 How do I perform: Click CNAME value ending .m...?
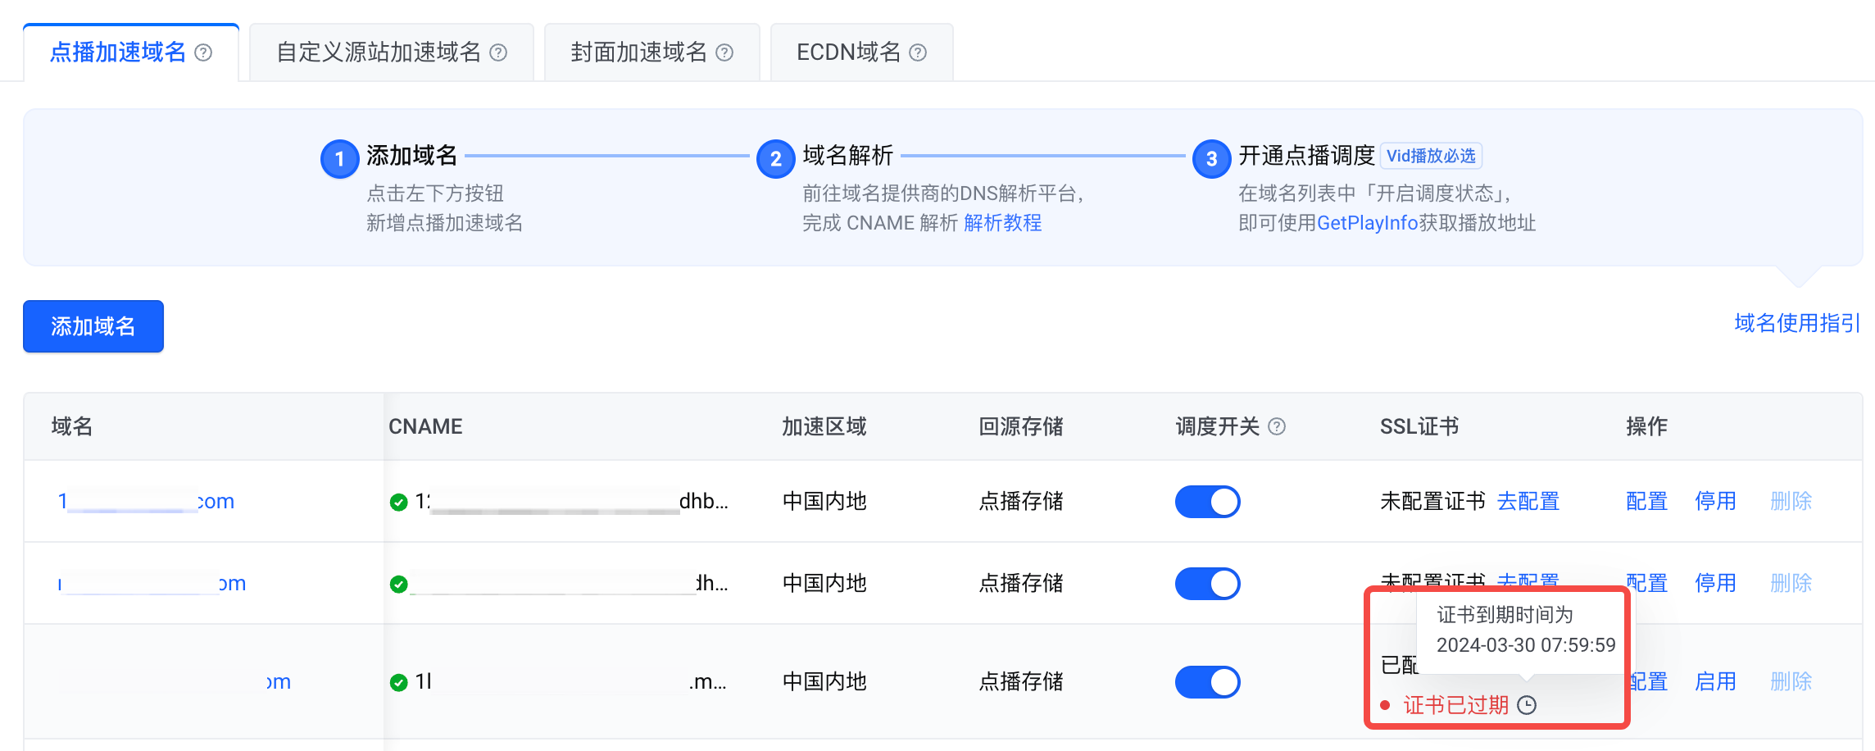point(571,681)
